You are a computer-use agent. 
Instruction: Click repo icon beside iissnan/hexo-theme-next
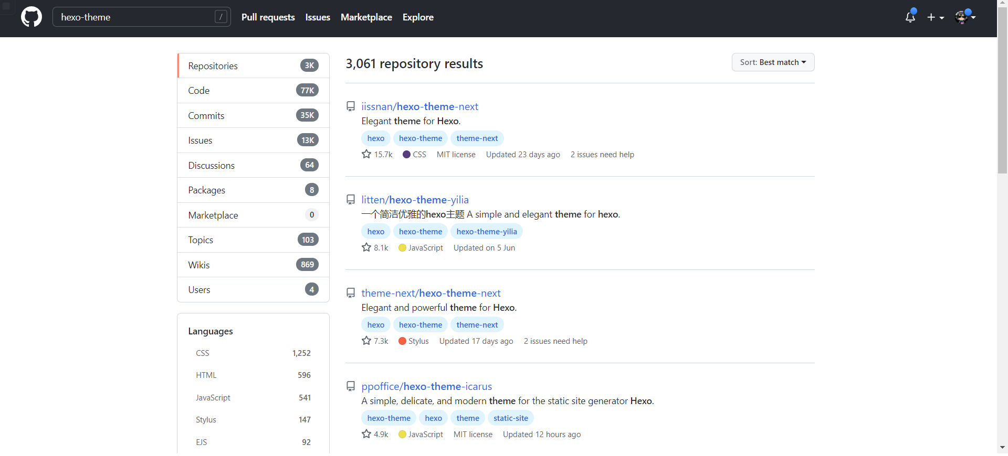click(x=351, y=106)
